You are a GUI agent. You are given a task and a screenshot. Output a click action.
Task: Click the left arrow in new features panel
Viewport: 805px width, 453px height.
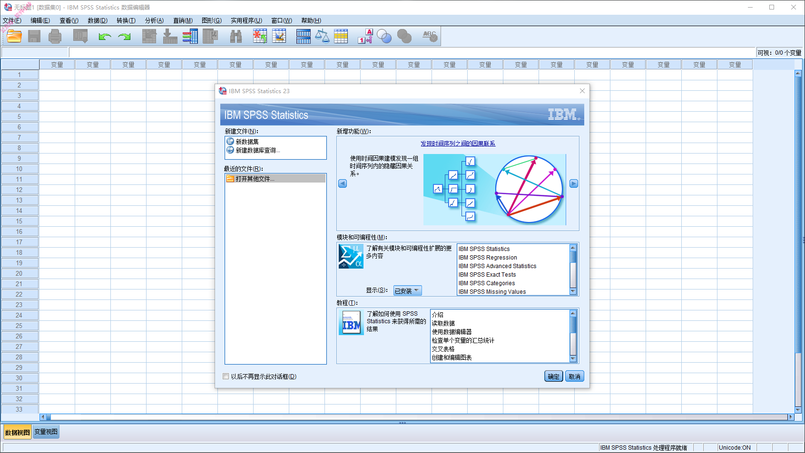(x=343, y=183)
